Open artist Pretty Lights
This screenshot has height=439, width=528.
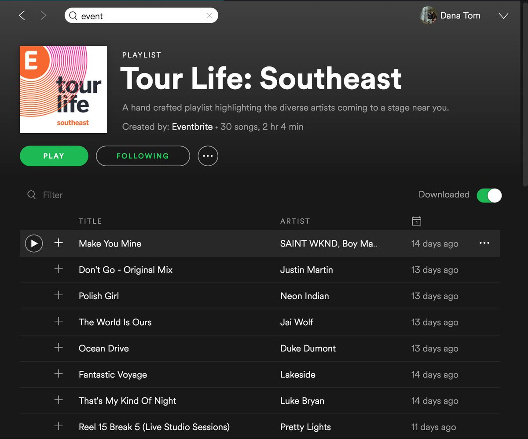click(x=305, y=427)
